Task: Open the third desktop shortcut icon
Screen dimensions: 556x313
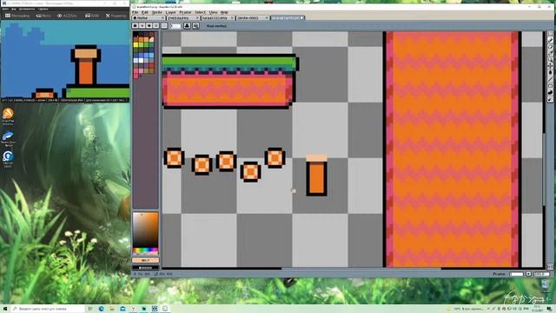Action: tap(8, 159)
